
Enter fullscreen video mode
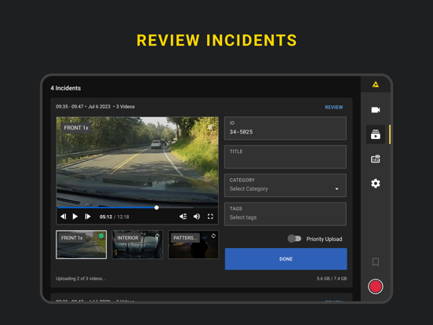coord(210,217)
